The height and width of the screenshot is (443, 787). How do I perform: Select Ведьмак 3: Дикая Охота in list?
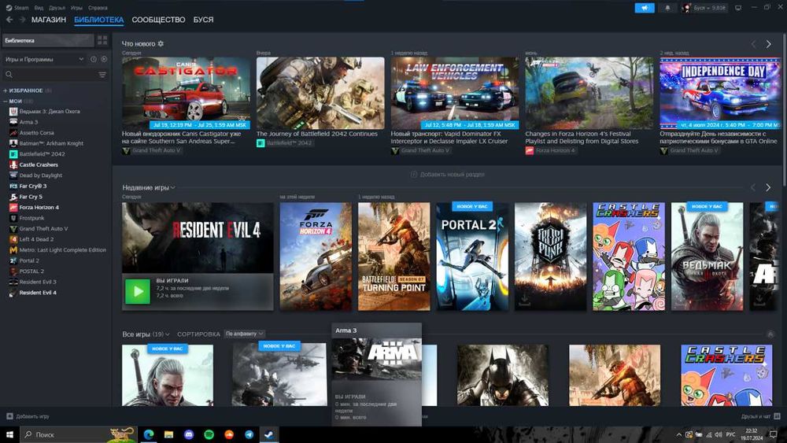pyautogui.click(x=50, y=112)
